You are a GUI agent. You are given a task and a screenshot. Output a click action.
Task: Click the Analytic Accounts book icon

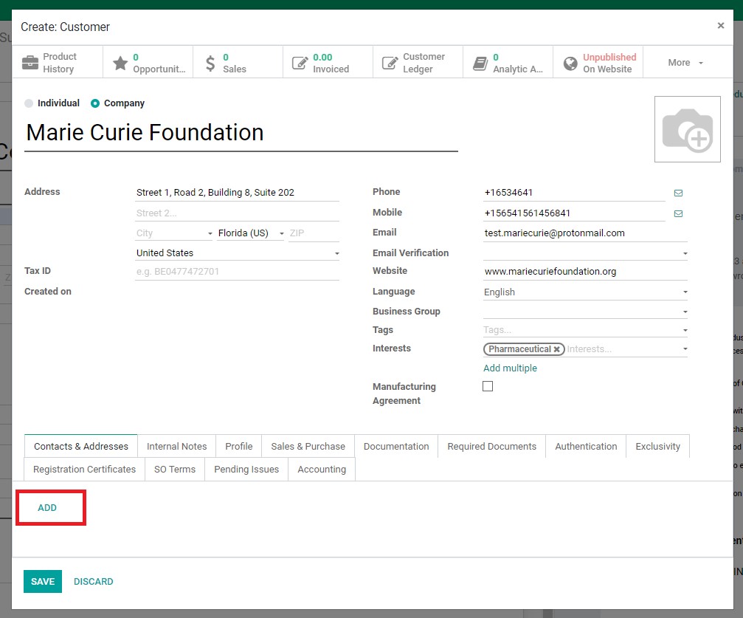[x=480, y=63]
